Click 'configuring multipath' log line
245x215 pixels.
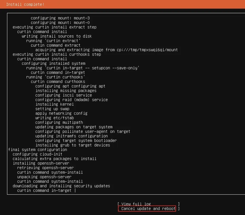[59, 122]
